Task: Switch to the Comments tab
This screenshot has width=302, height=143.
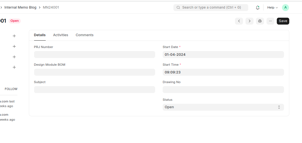Action: point(85,35)
